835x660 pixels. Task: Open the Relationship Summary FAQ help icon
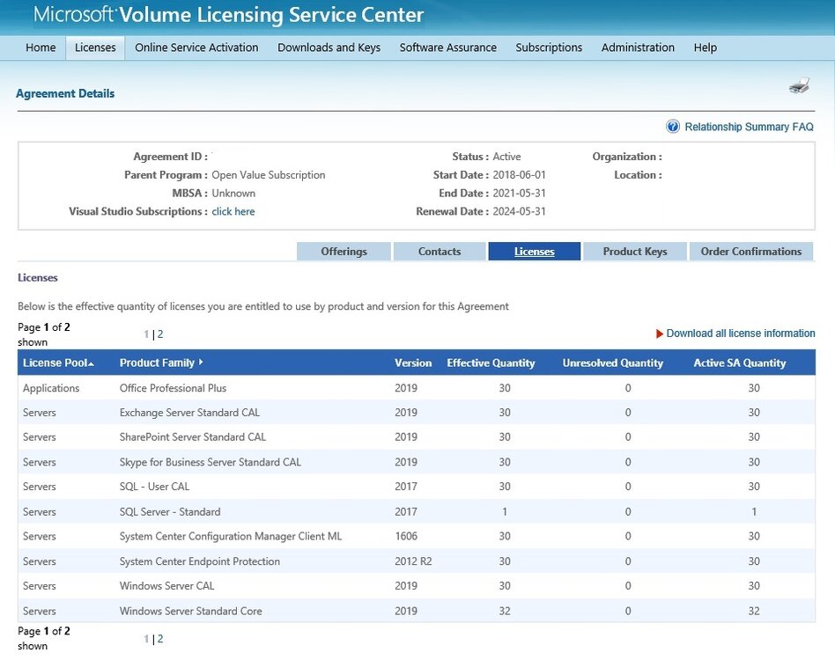click(x=673, y=127)
